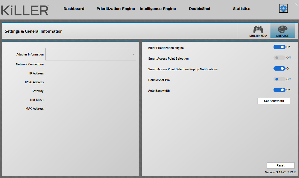Click the Adapter Information label

tap(30, 54)
